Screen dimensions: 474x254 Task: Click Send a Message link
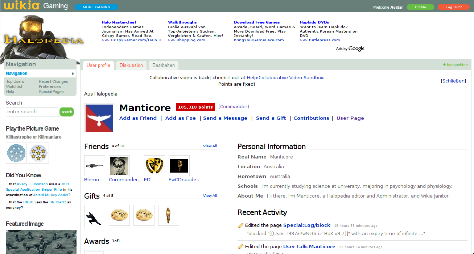coord(225,118)
